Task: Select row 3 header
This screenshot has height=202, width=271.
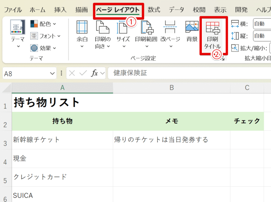Action: pos(6,140)
